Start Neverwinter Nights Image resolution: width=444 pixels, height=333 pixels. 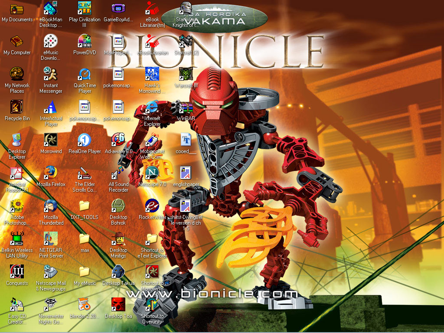51,304
